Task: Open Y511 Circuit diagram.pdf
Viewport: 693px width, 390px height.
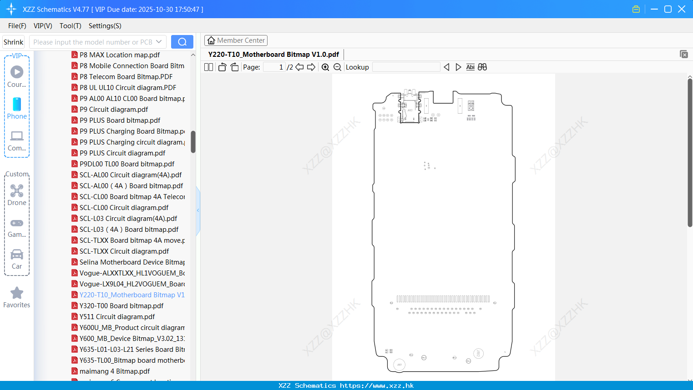Action: pyautogui.click(x=117, y=316)
